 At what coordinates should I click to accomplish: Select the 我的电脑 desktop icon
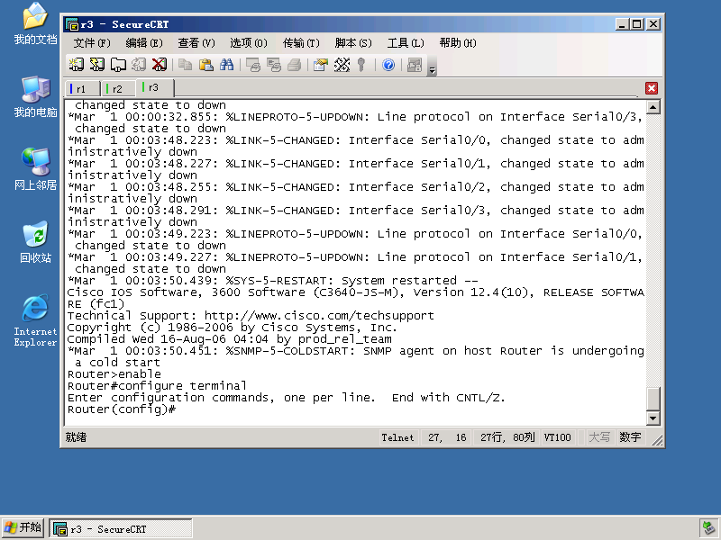tap(35, 97)
